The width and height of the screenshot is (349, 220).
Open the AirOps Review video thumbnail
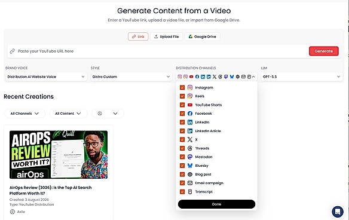click(x=59, y=154)
